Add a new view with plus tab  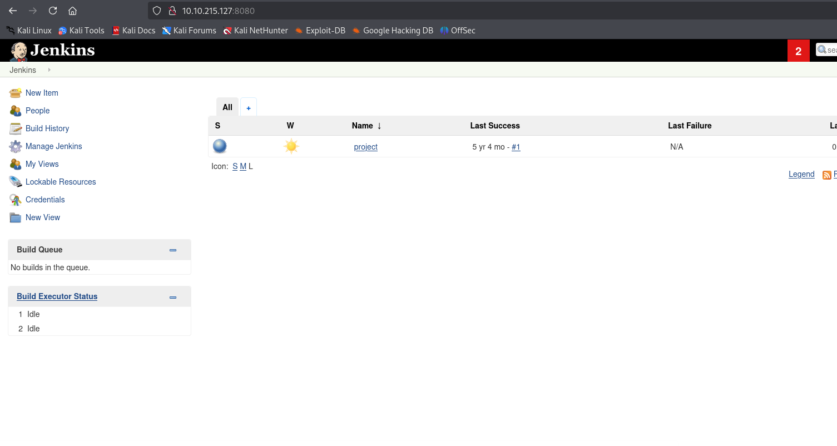click(x=249, y=108)
